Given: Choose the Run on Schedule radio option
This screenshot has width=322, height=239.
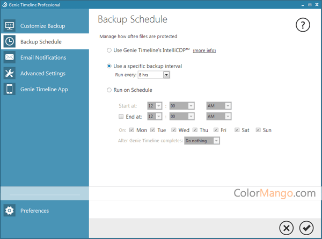Looking at the screenshot, I should (x=109, y=90).
